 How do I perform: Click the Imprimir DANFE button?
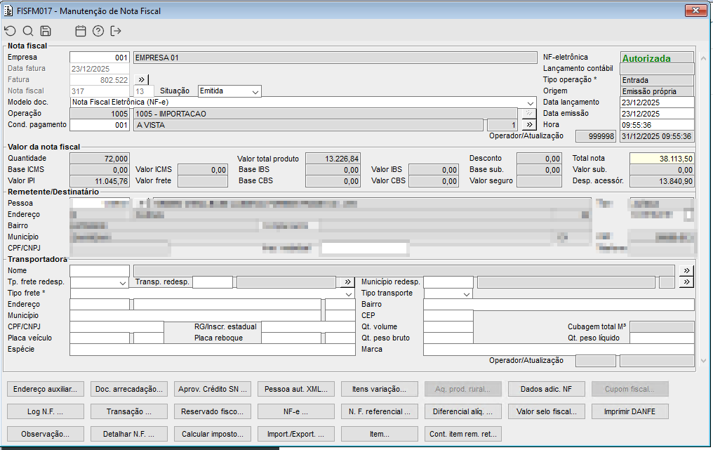tap(630, 411)
